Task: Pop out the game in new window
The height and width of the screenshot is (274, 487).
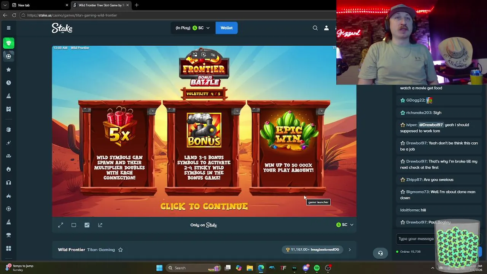Action: point(100,225)
